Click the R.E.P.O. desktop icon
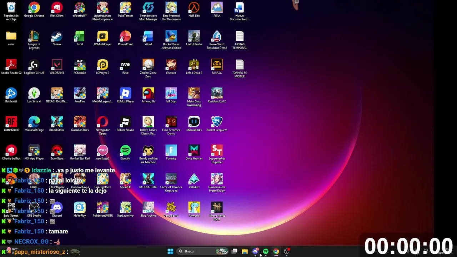The image size is (457, 257). (x=217, y=67)
